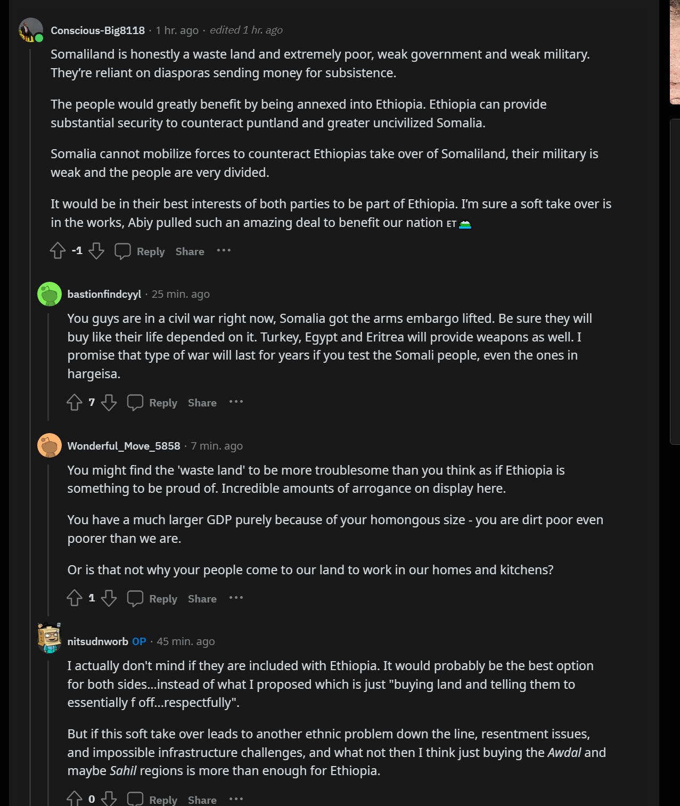Upvote nitsudnworb's comment

(x=75, y=799)
